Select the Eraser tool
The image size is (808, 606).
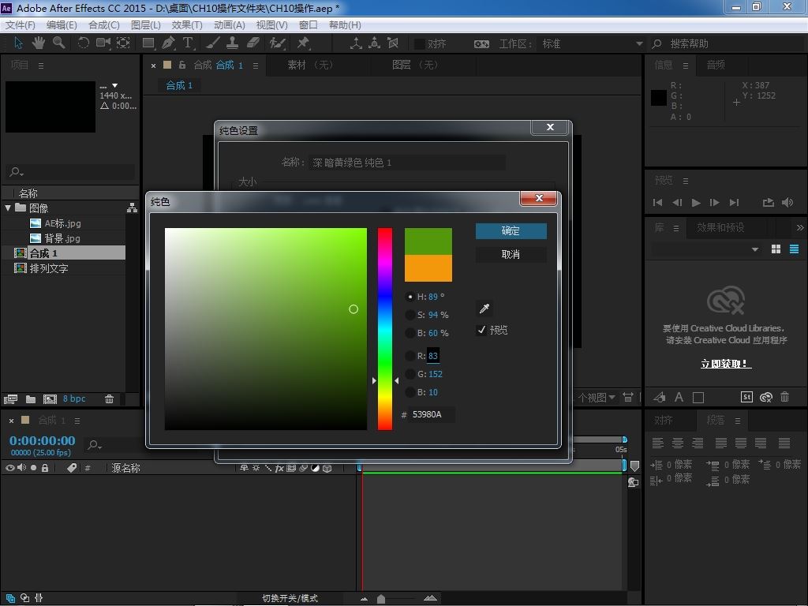[252, 43]
